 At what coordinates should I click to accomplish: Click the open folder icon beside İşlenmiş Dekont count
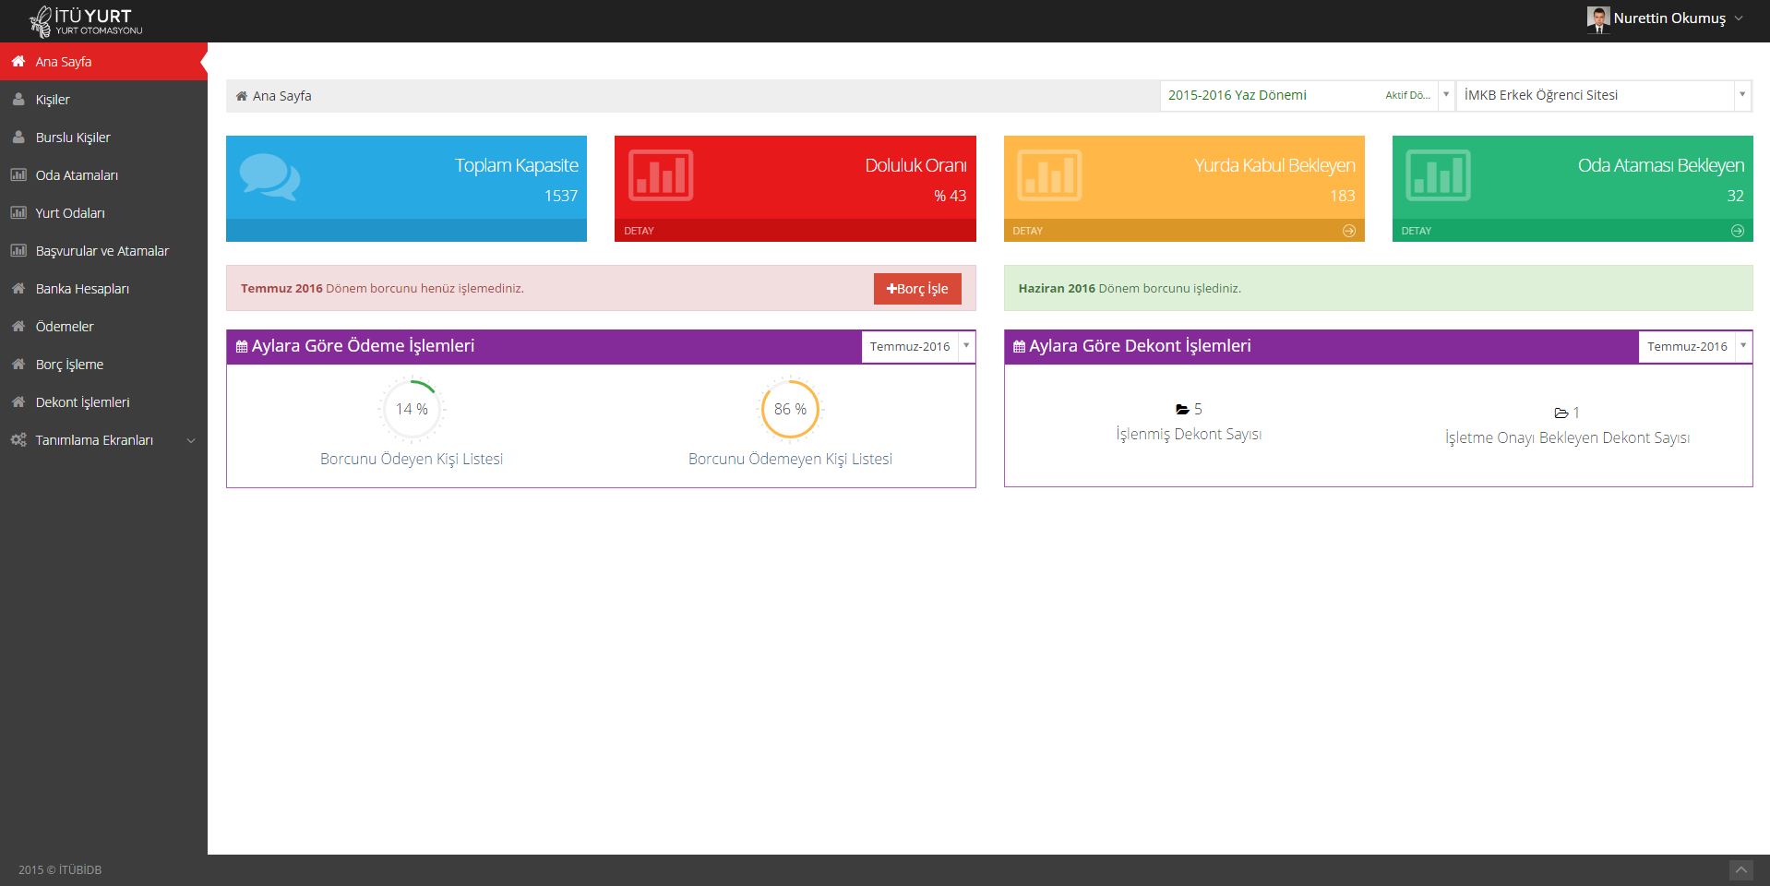click(x=1182, y=409)
